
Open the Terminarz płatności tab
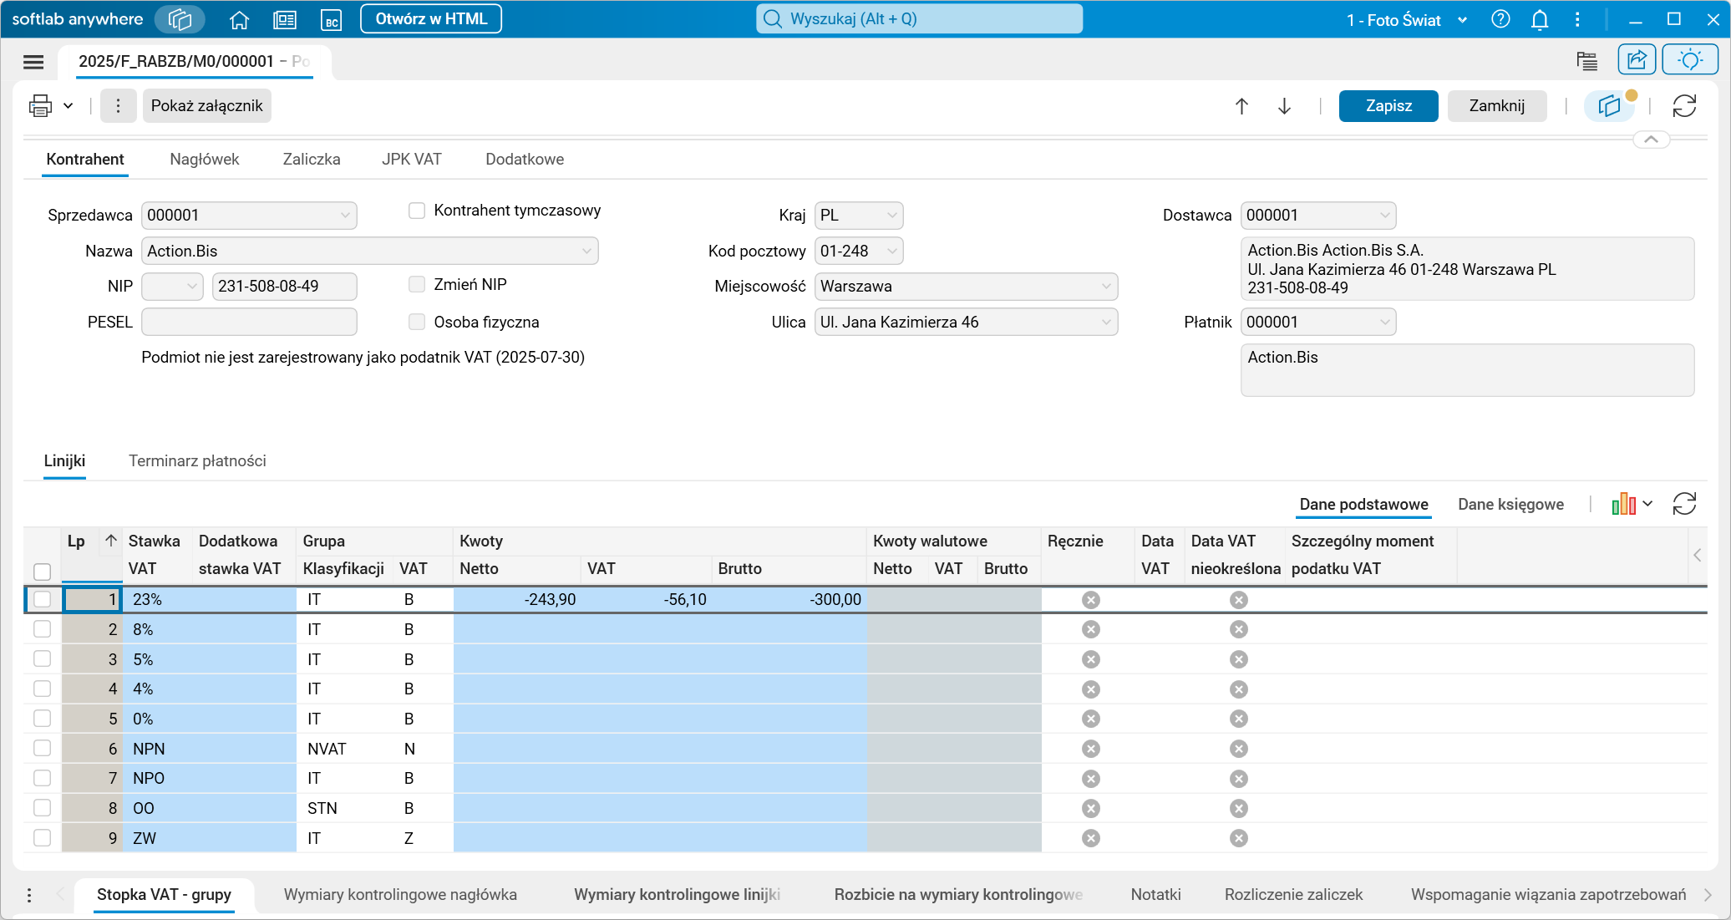197,461
